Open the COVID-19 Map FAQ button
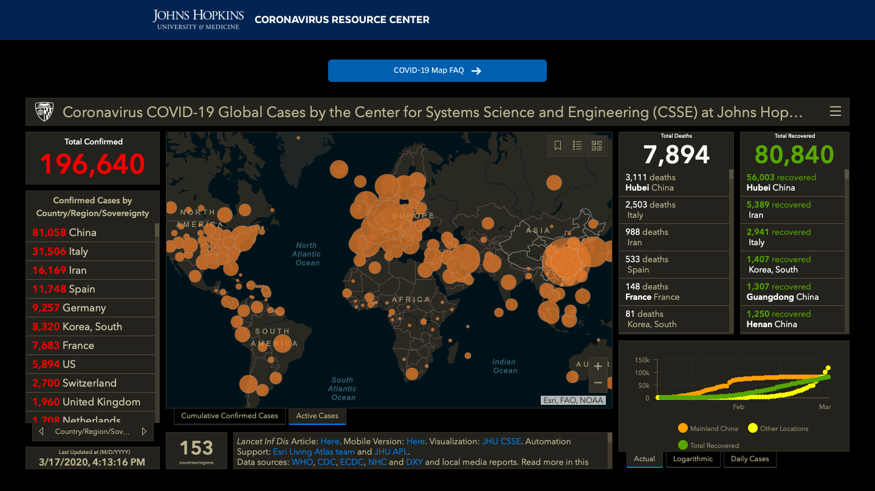 click(x=437, y=70)
